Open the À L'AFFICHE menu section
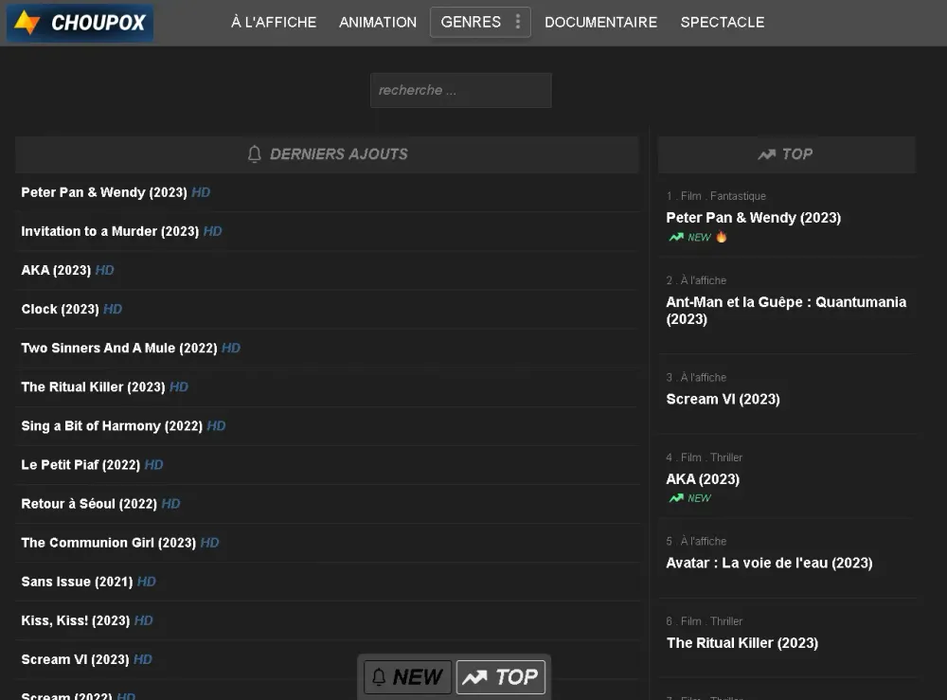This screenshot has width=947, height=700. point(274,23)
